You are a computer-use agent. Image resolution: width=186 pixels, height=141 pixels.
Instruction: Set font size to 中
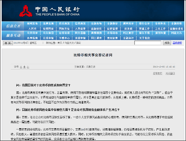[25, 67]
